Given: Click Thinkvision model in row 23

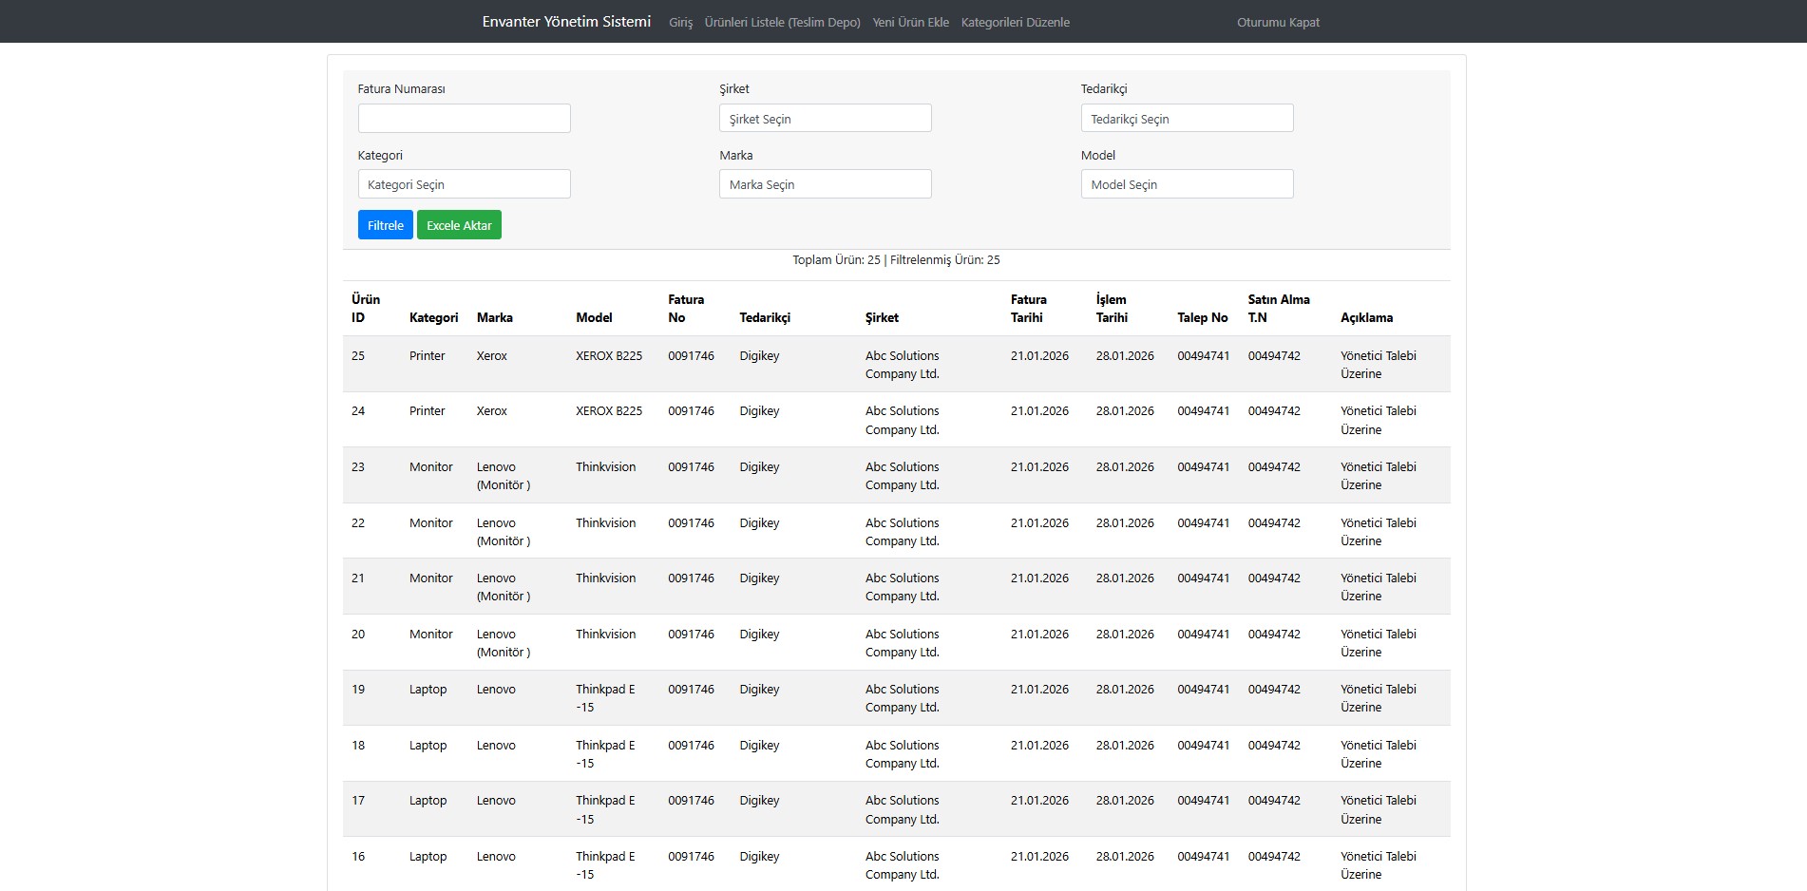Looking at the screenshot, I should pos(605,467).
